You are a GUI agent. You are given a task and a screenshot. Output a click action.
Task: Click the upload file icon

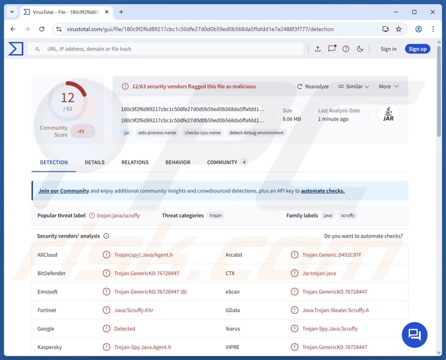(x=318, y=49)
